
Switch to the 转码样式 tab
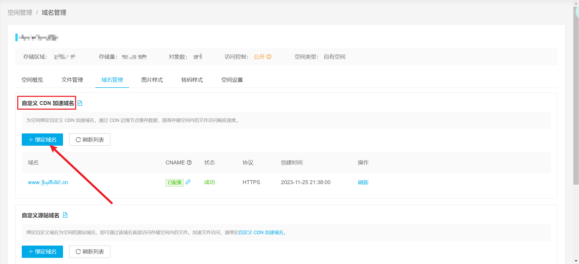click(x=192, y=80)
